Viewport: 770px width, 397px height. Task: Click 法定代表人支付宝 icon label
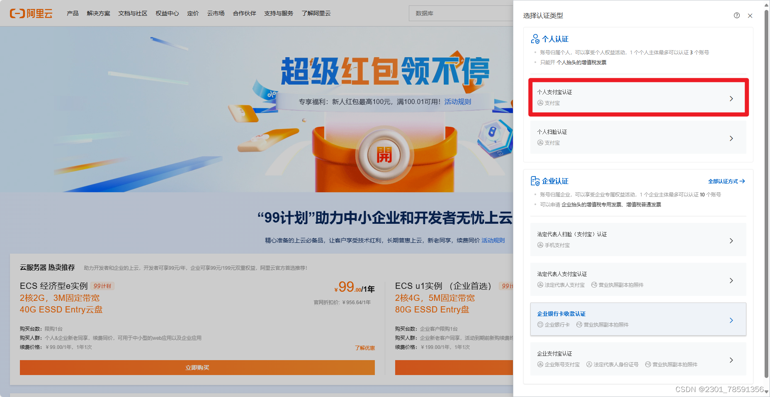coord(561,285)
